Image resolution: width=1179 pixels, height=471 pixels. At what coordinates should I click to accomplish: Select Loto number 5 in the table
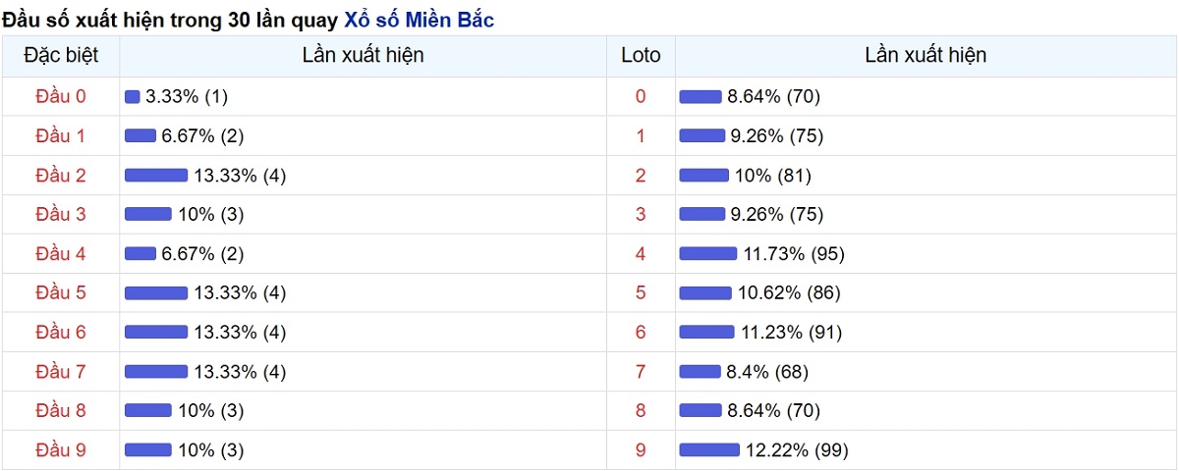641,292
